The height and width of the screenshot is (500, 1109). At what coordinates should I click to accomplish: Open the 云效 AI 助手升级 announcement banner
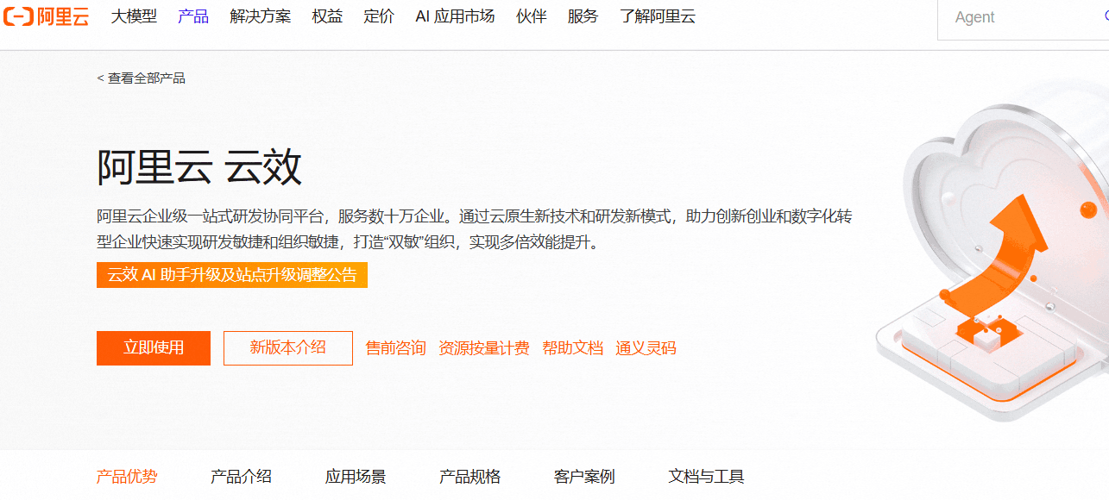(232, 275)
